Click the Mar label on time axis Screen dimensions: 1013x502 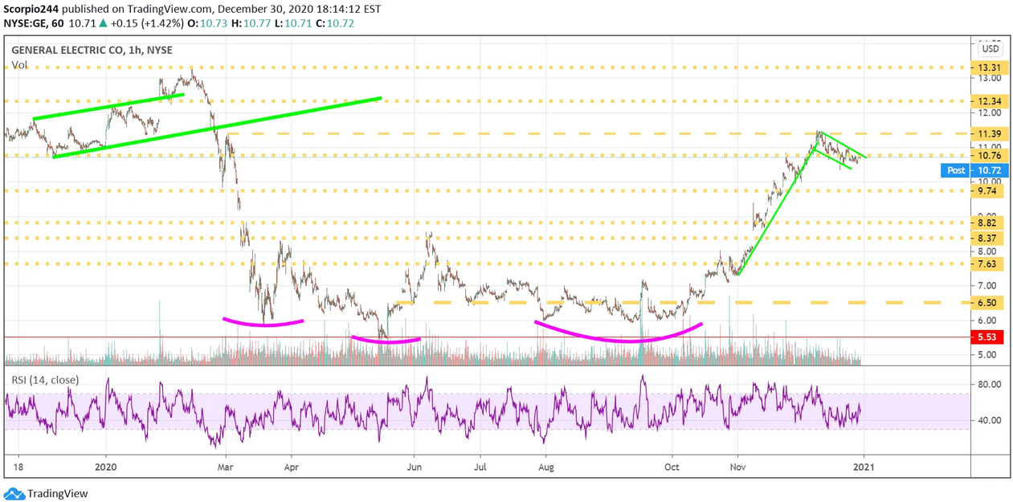click(x=226, y=467)
